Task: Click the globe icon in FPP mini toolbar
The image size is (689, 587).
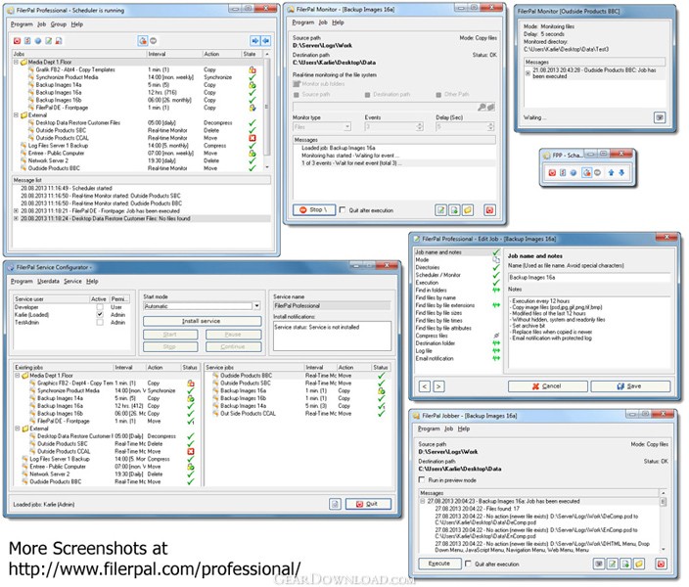Action: (574, 172)
